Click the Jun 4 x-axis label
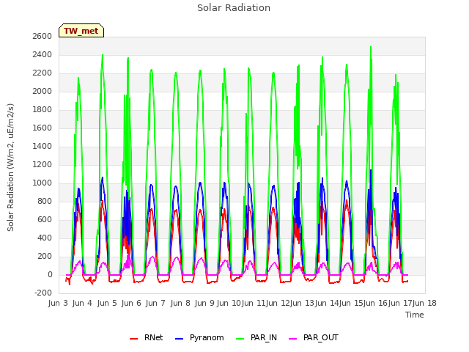Image resolution: width=469 pixels, height=352 pixels. click(82, 303)
